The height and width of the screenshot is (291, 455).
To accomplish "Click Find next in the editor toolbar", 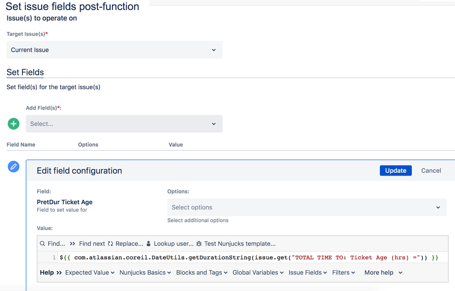I will 87,244.
